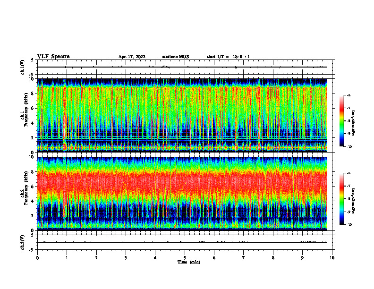Screen dimensions: 374x289
Task: Click the time axis tick label "3"
Action: 126,258
